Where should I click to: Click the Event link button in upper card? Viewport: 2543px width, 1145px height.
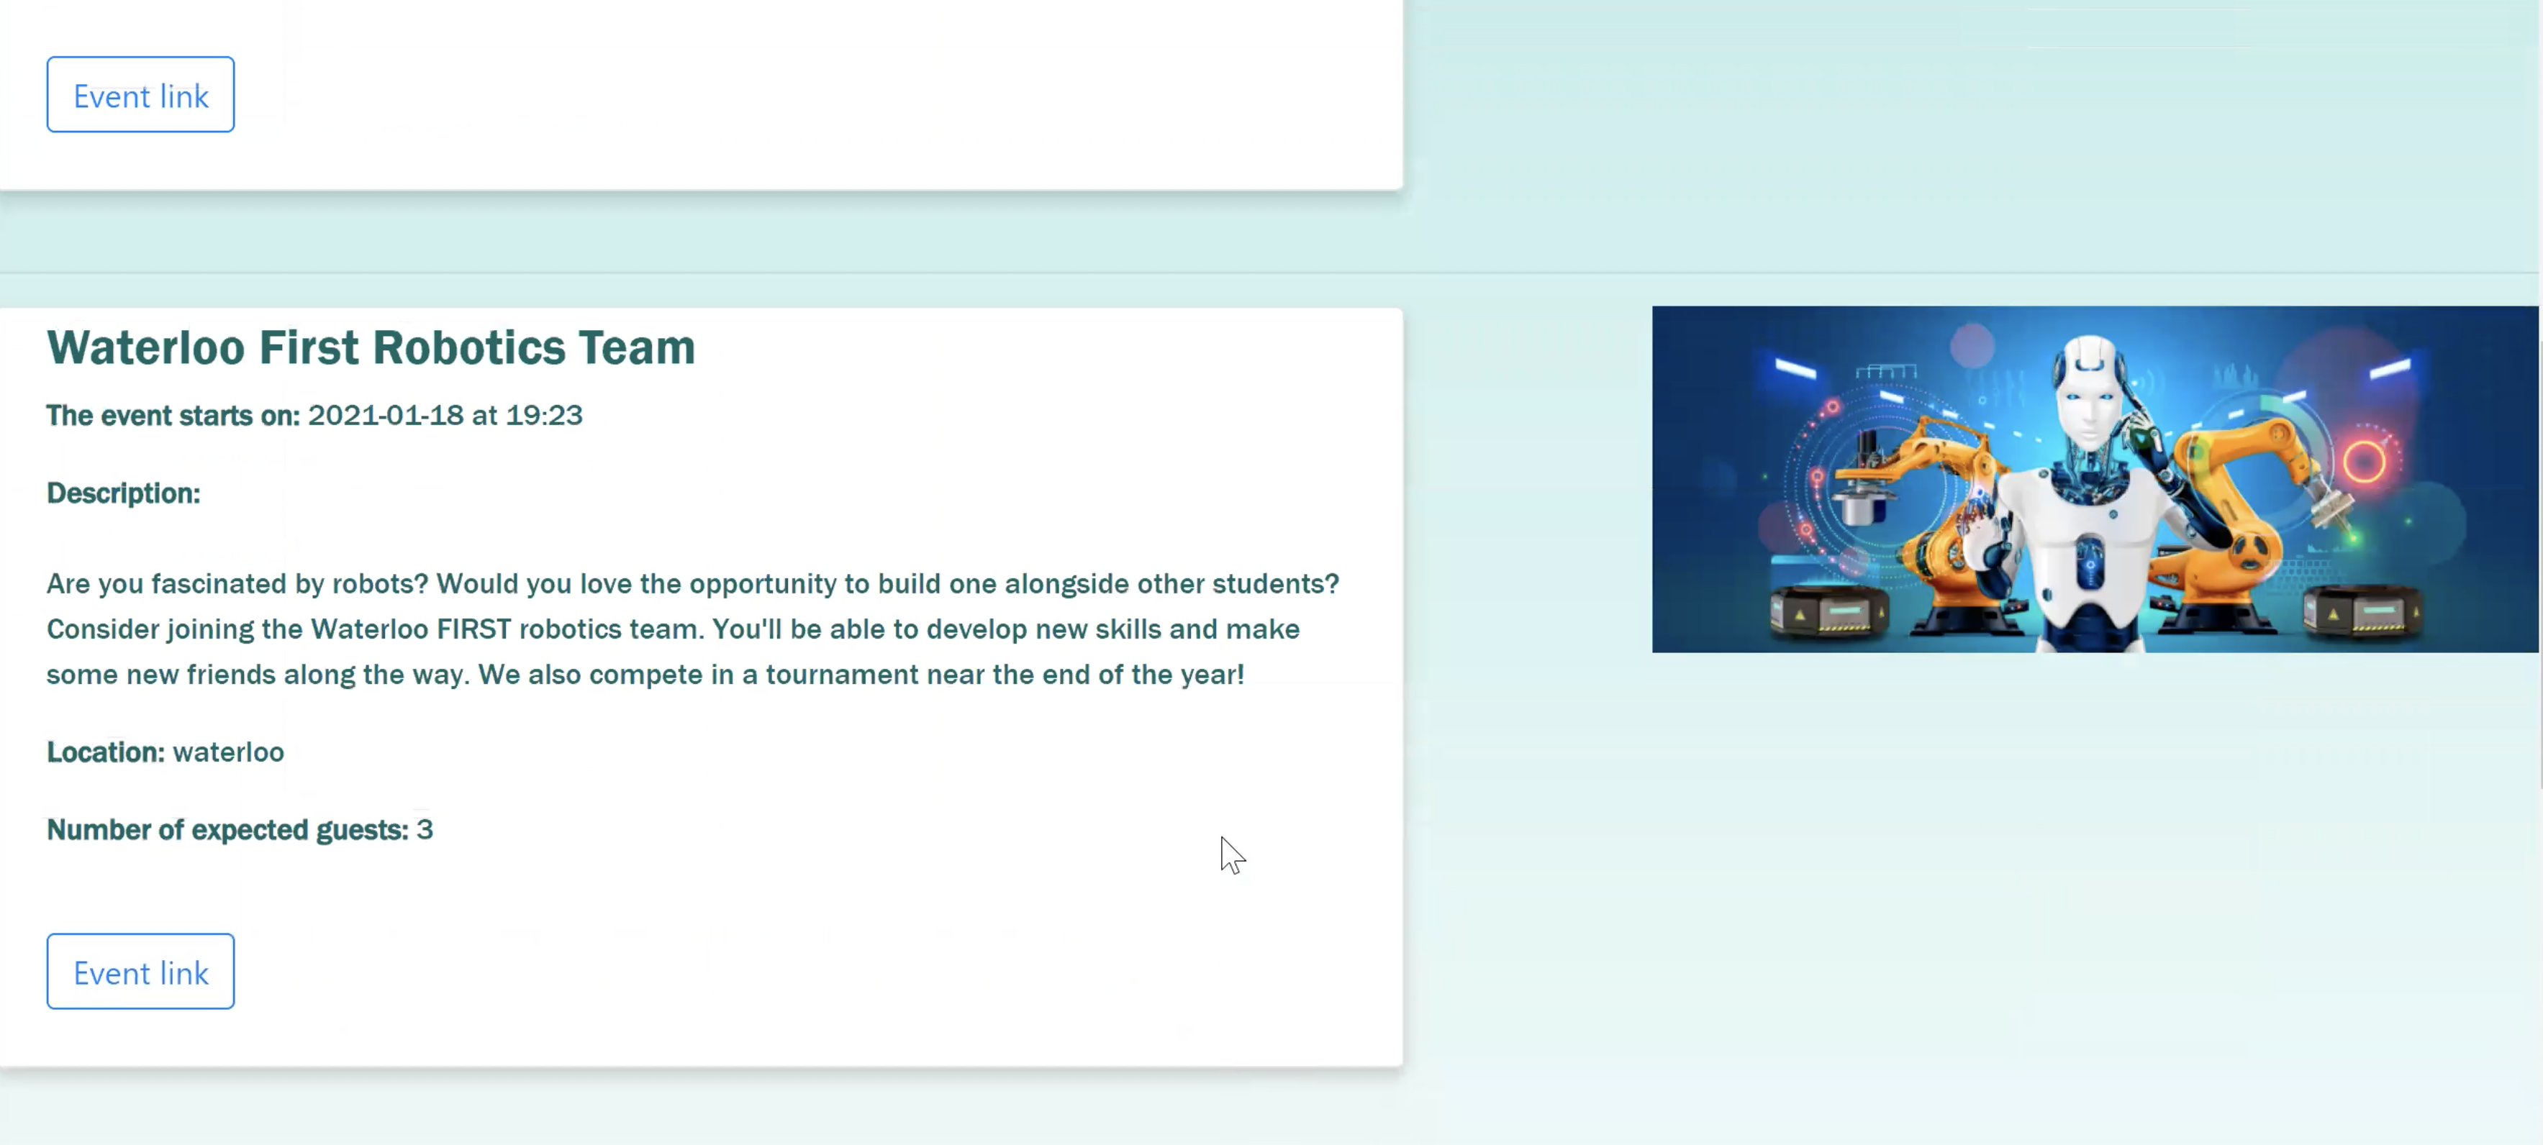[140, 95]
